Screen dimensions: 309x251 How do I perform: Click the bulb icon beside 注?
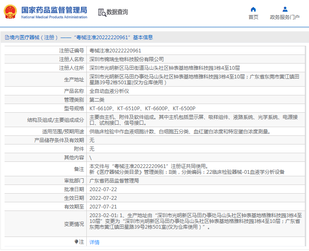76,242
